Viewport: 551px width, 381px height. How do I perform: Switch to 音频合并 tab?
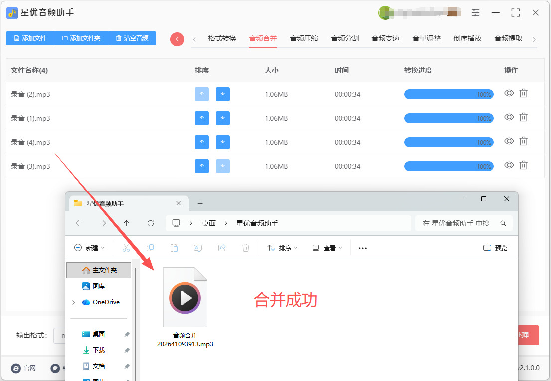pyautogui.click(x=263, y=39)
